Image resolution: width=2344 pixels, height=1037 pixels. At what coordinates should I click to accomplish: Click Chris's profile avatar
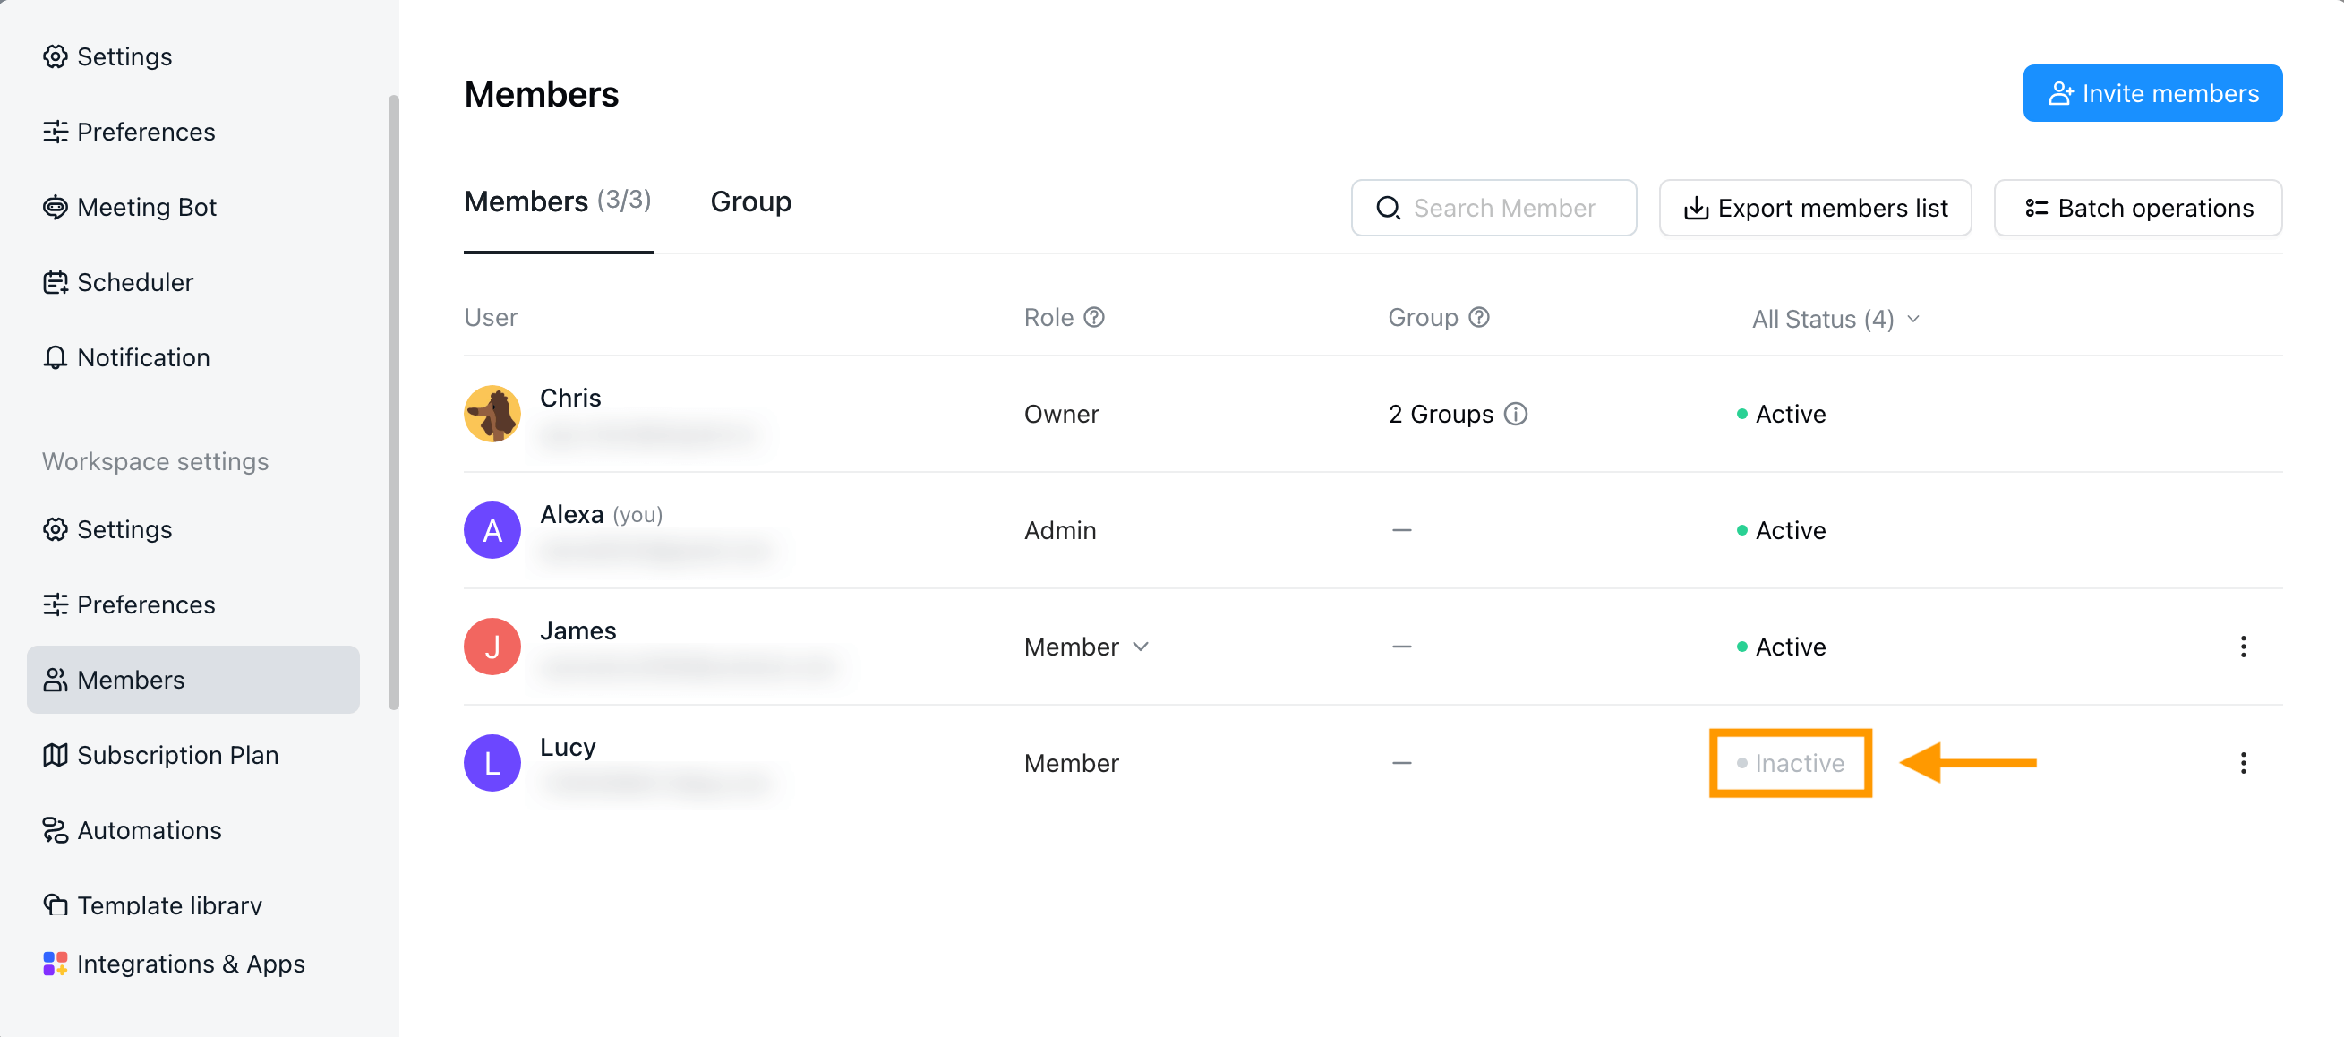pos(492,415)
